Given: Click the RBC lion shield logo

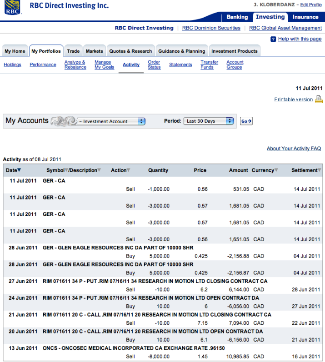Looking at the screenshot, I should (12, 7).
